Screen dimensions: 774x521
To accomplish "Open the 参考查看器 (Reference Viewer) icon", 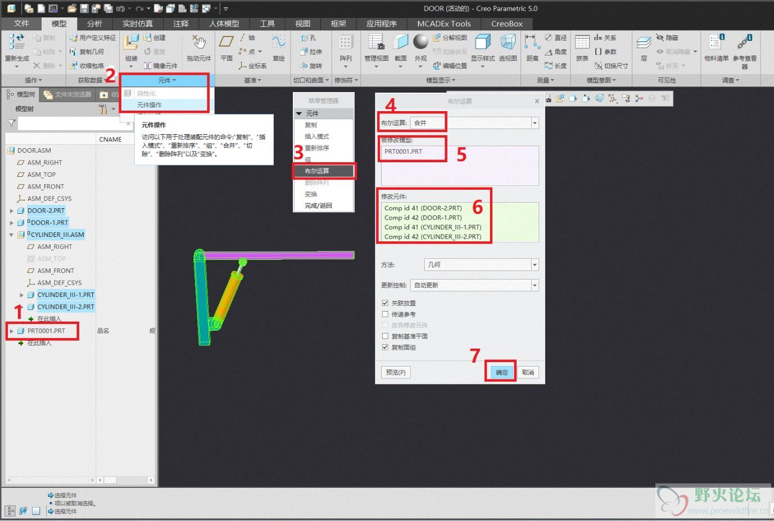I will (x=745, y=43).
